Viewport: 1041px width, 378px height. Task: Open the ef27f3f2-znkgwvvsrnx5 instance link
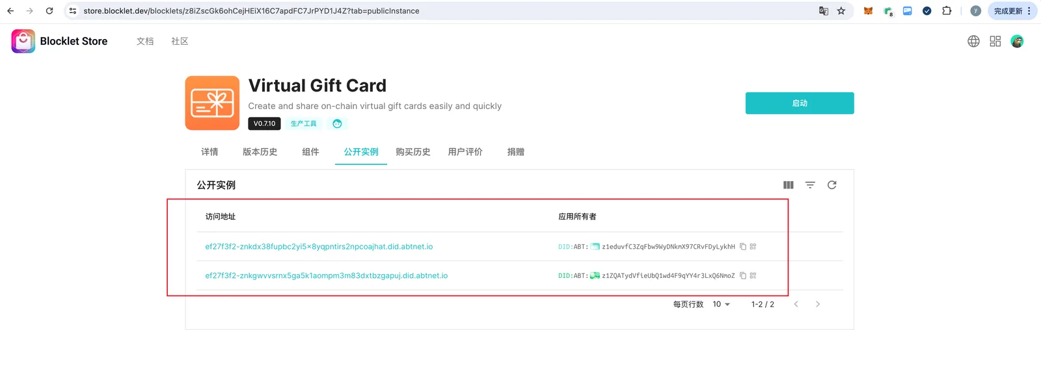click(x=327, y=276)
